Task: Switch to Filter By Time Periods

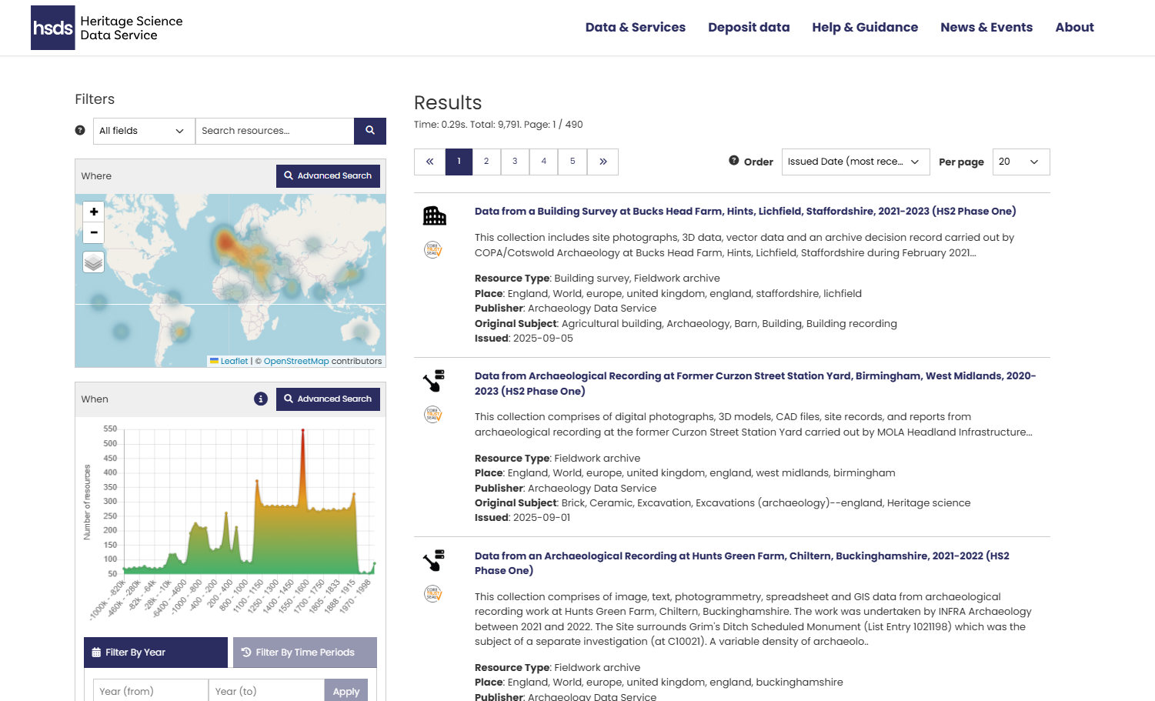Action: [305, 652]
